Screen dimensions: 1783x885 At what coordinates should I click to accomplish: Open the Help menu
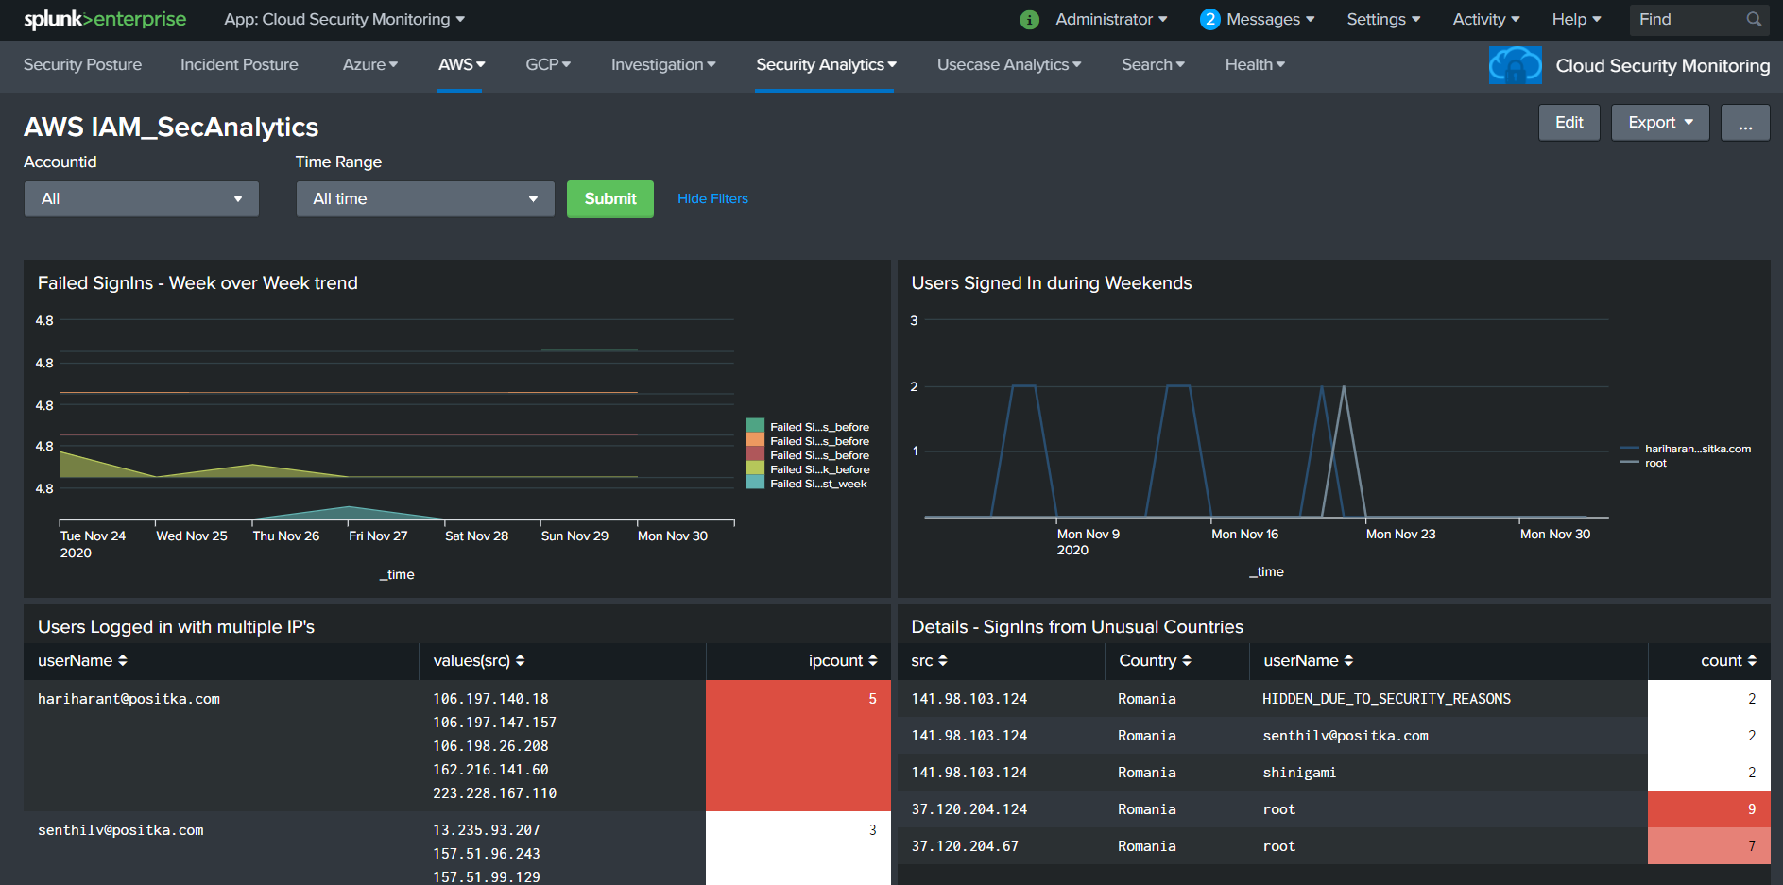1576,19
